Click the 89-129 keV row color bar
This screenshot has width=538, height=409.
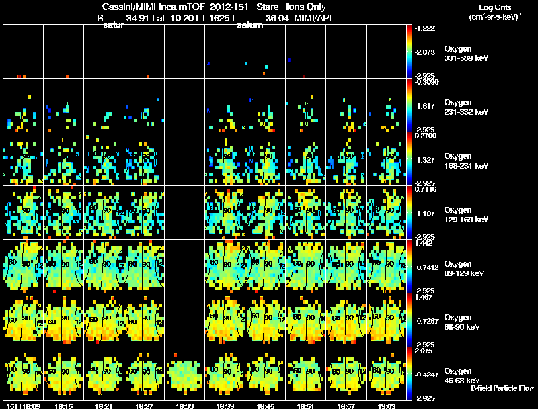tap(409, 266)
